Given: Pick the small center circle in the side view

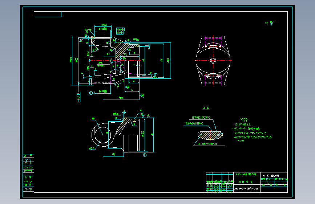Looking at the screenshot, I should point(213,60).
